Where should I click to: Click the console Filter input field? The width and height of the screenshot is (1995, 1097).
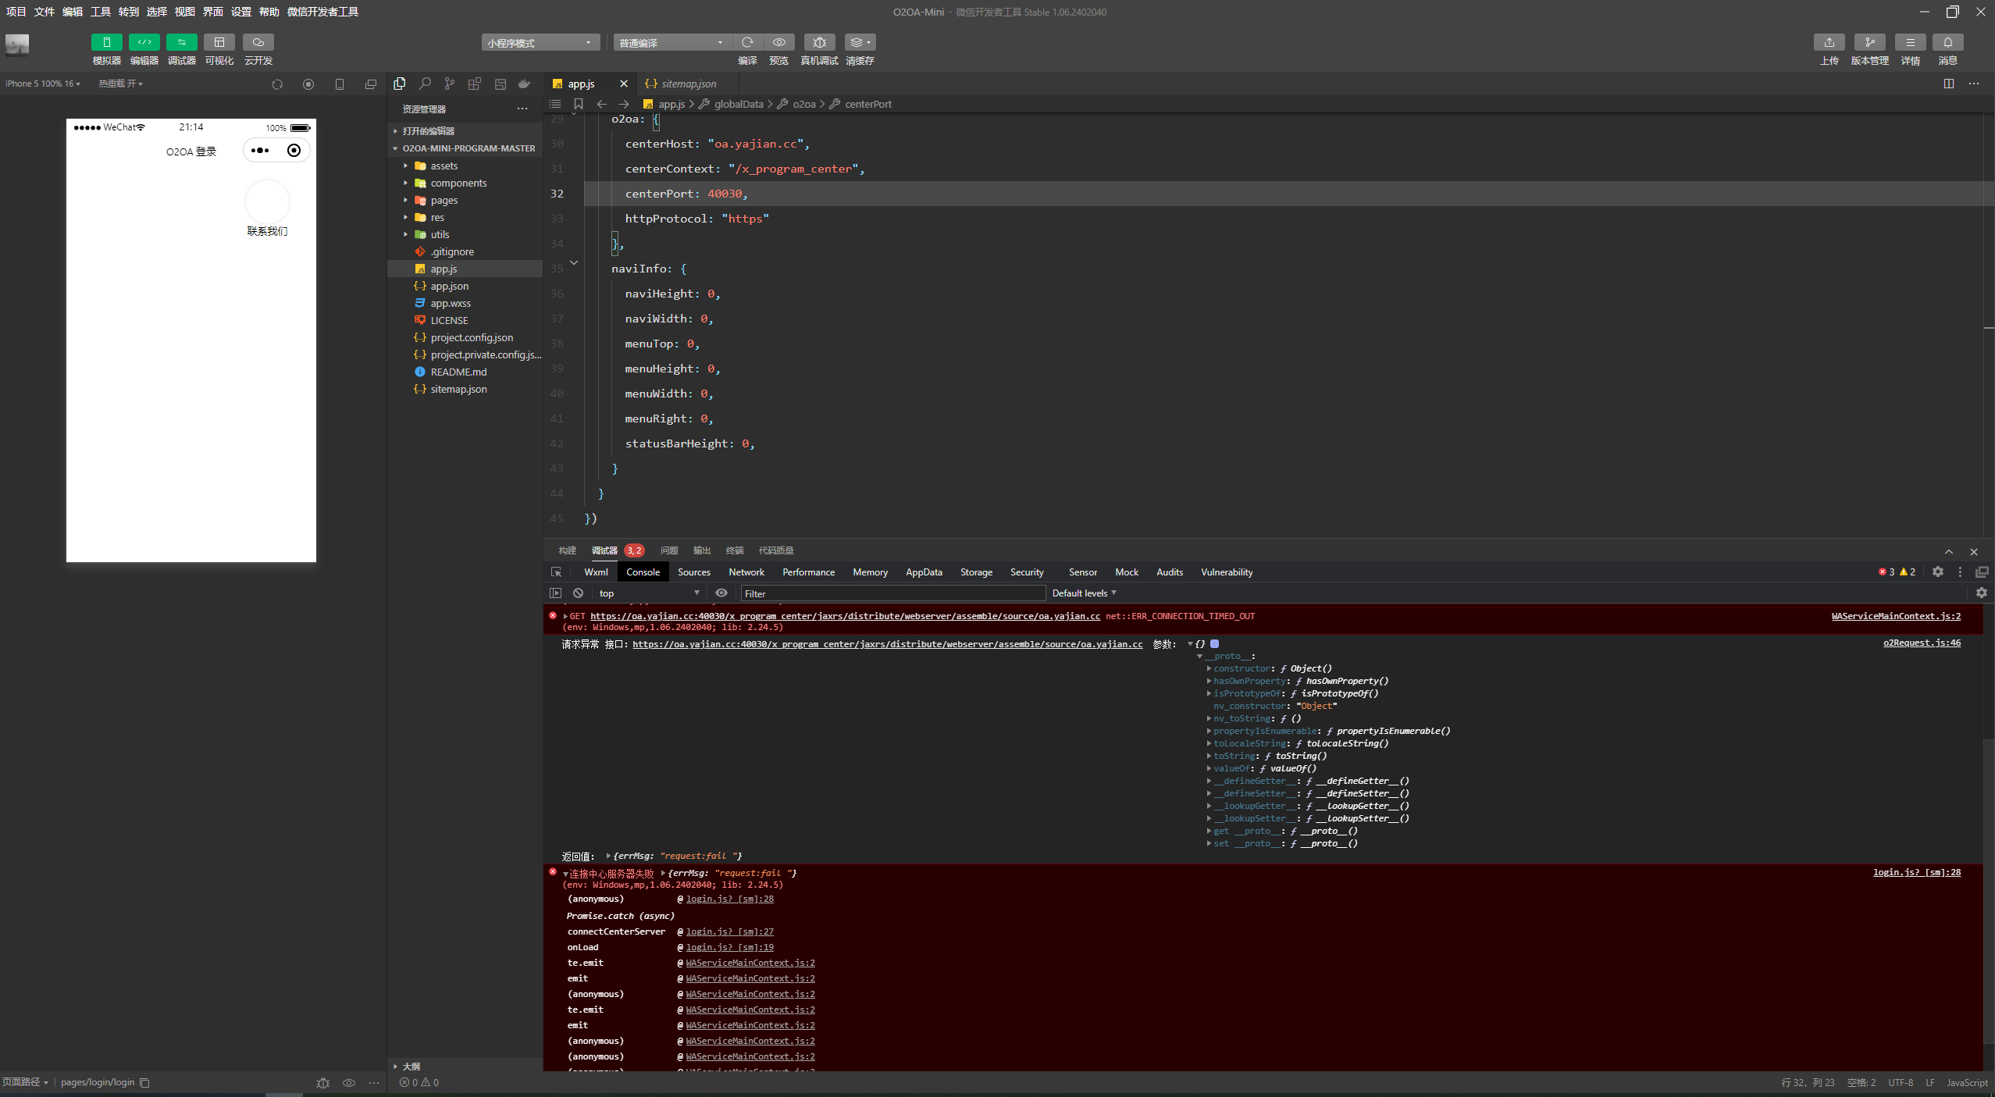tap(892, 593)
